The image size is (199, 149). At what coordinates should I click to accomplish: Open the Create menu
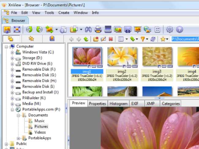tap(64, 13)
